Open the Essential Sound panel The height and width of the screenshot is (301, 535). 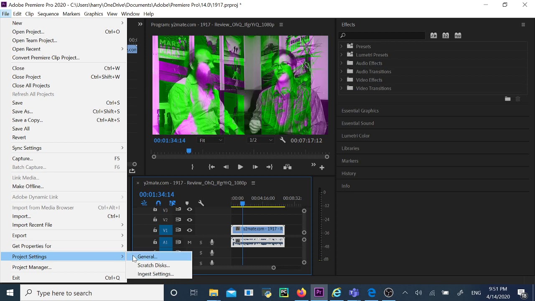357,123
